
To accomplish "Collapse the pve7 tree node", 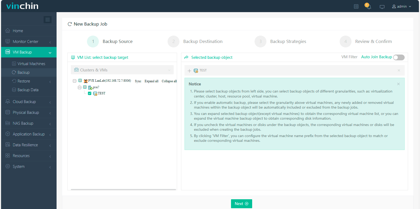I will [x=79, y=87].
